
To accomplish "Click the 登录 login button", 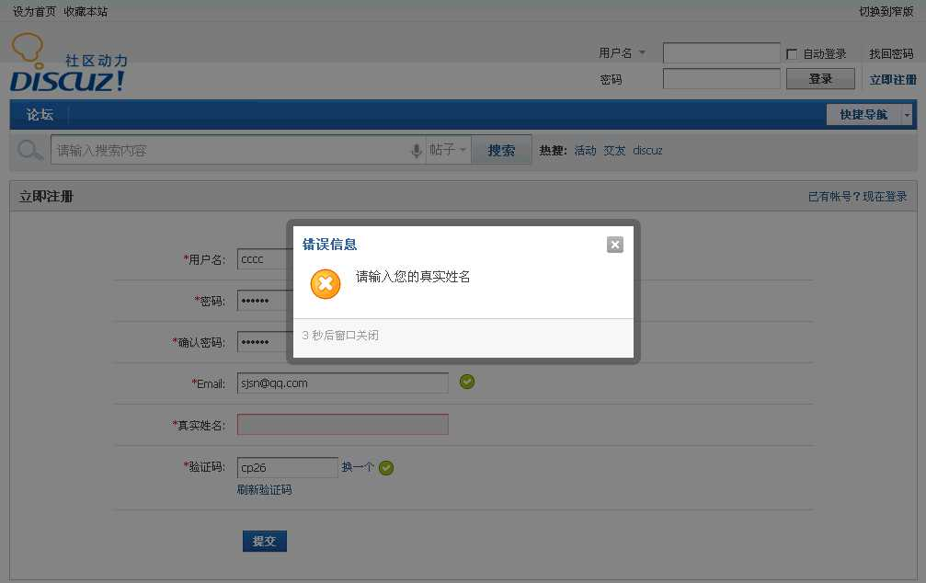I will (x=820, y=79).
